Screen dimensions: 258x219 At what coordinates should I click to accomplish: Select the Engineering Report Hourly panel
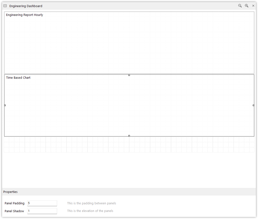pyautogui.click(x=129, y=43)
